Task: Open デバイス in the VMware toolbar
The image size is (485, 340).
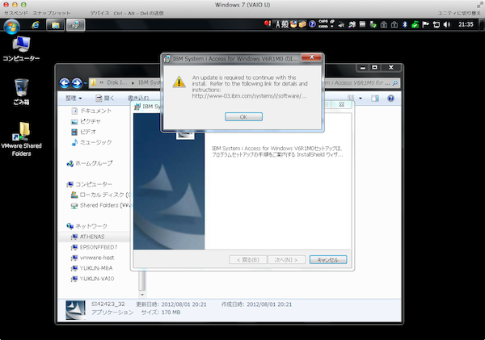Action: [100, 13]
